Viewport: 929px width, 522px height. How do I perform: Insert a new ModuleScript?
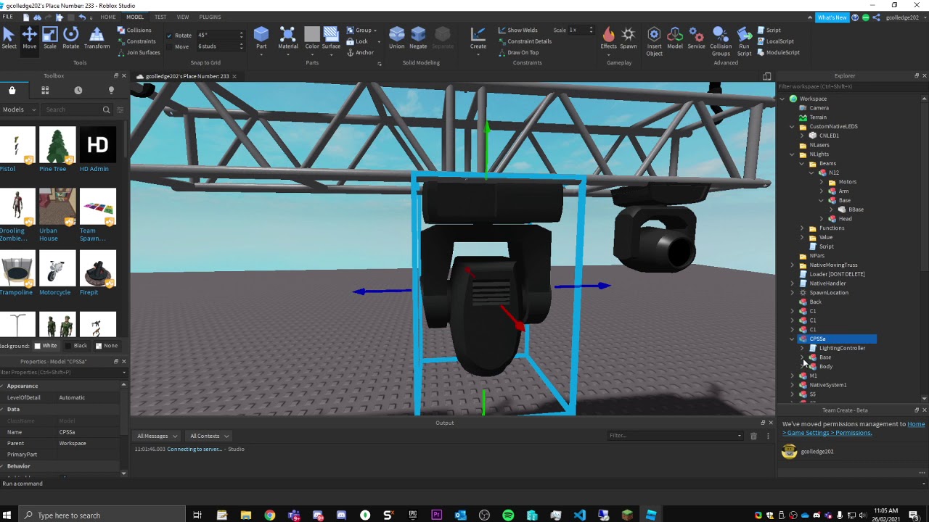click(778, 52)
